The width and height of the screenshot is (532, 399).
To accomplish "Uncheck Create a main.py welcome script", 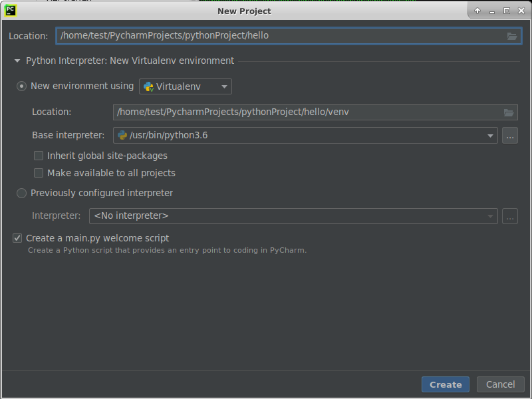I will (x=17, y=238).
